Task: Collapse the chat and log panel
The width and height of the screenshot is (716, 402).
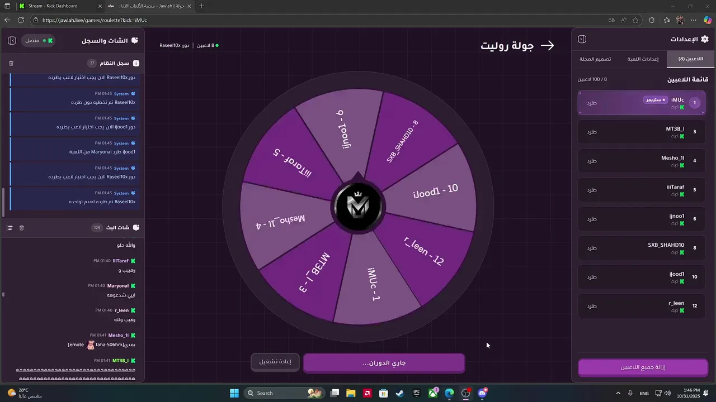Action: (12, 41)
